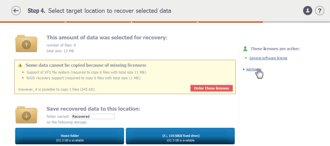Click the Add license link
Image resolution: width=330 pixels, height=146 pixels.
(x=254, y=69)
